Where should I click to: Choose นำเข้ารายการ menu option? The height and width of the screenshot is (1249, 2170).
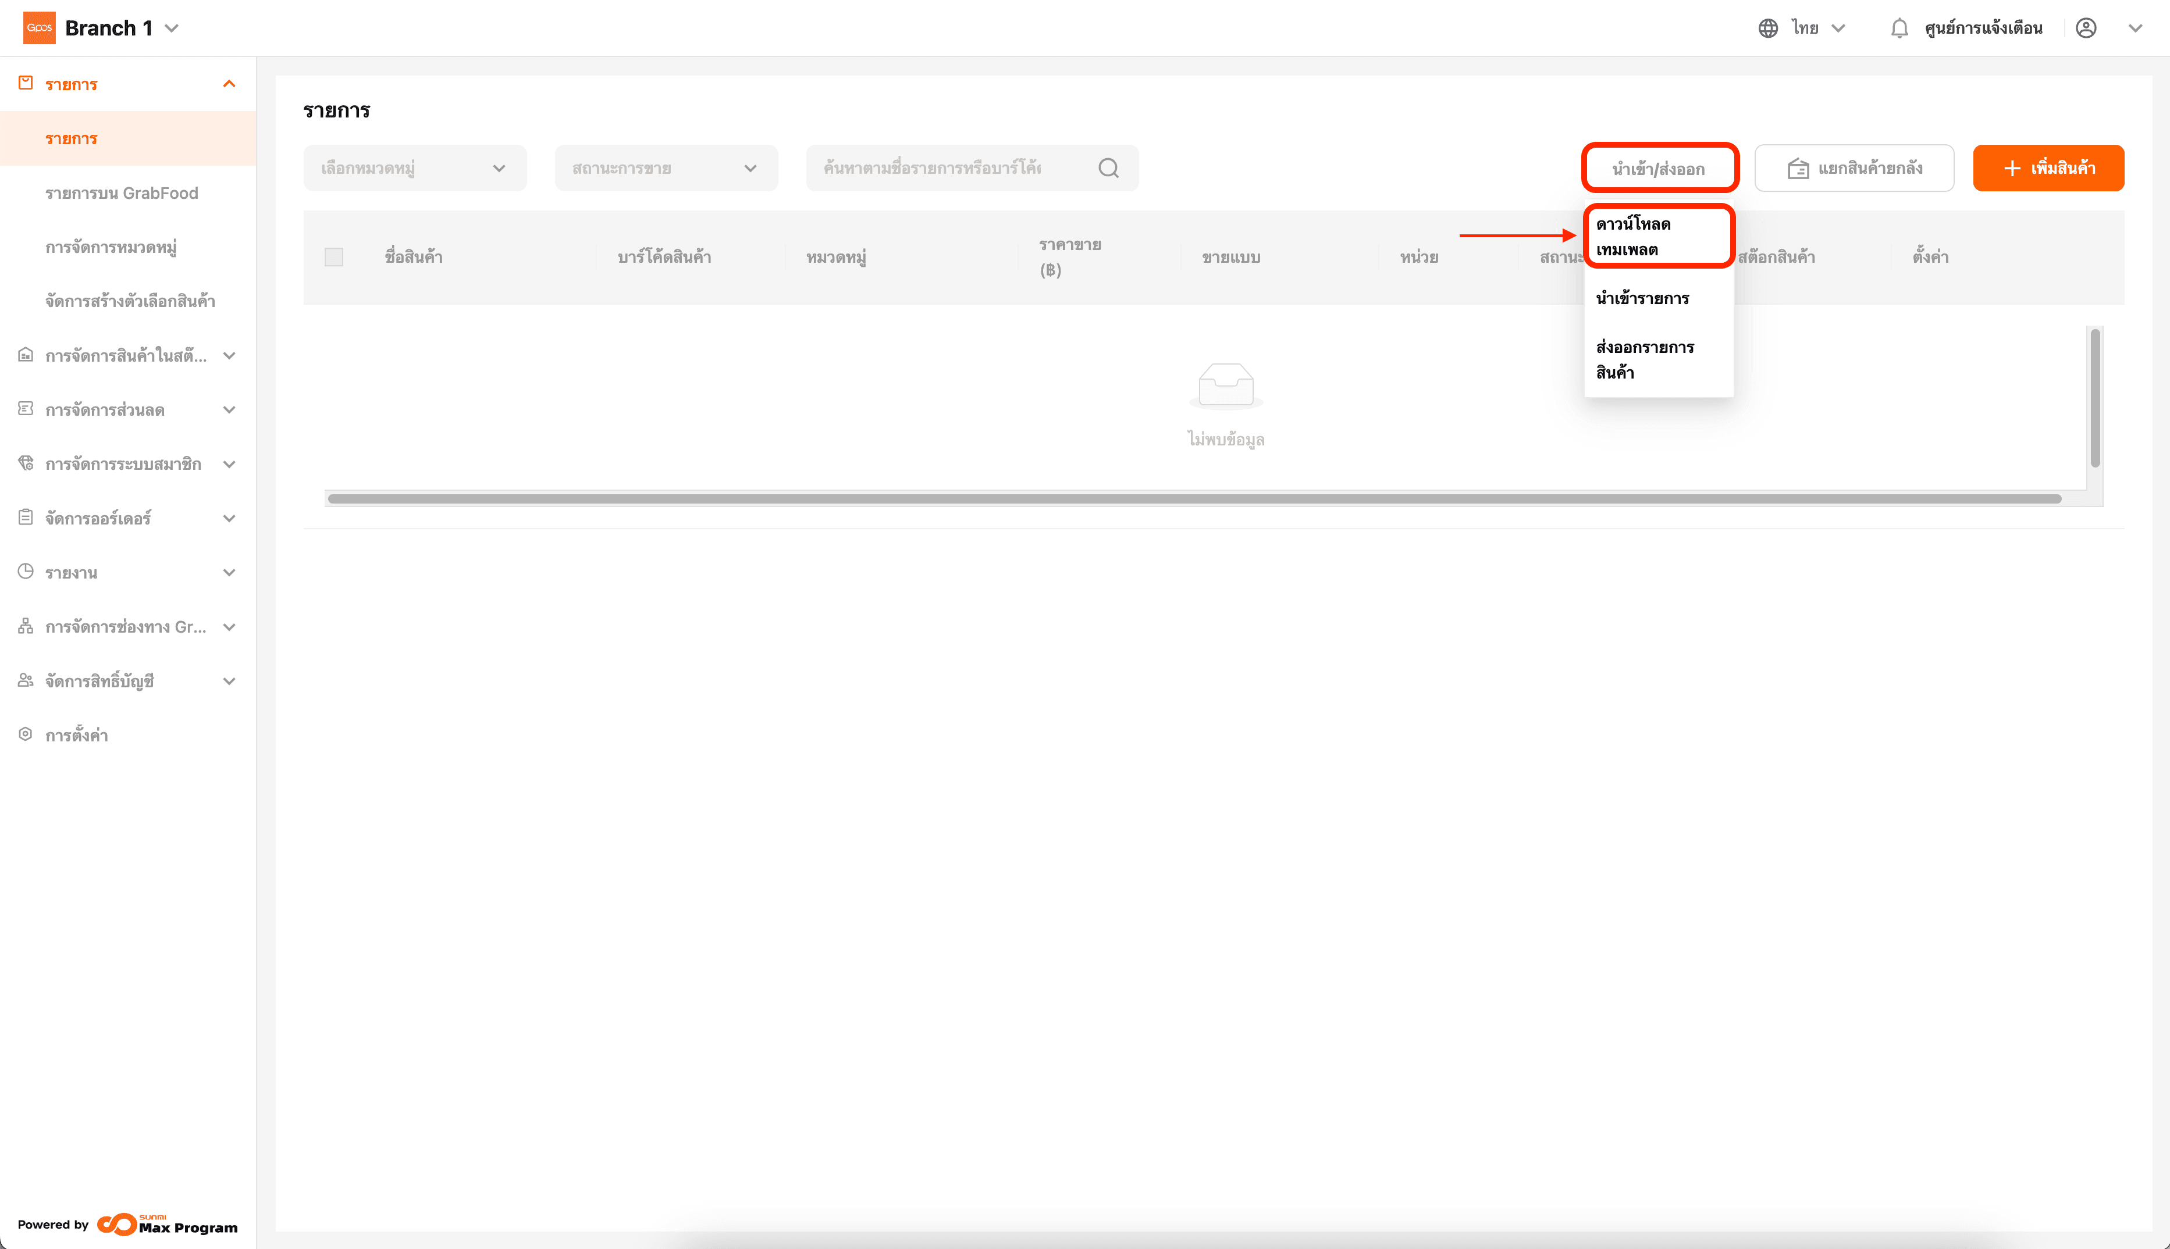pos(1642,298)
